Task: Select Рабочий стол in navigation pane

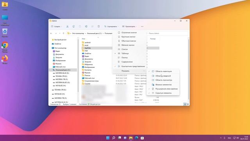Action: tap(61, 67)
